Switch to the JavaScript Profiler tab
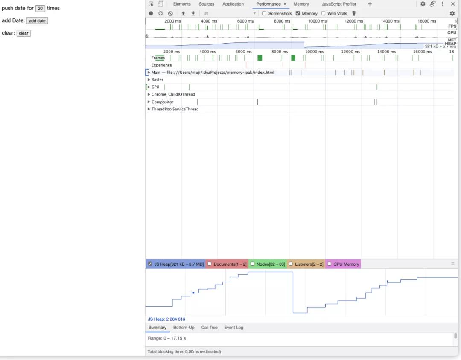 tap(338, 4)
